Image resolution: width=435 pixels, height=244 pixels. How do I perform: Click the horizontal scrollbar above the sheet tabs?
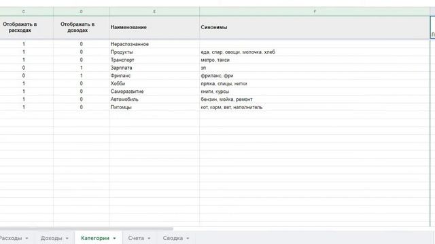pos(86,229)
